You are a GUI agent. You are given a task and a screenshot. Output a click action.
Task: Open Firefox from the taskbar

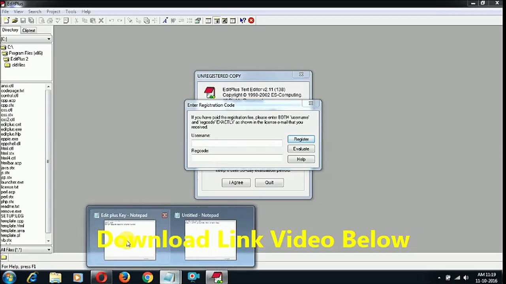tap(124, 278)
